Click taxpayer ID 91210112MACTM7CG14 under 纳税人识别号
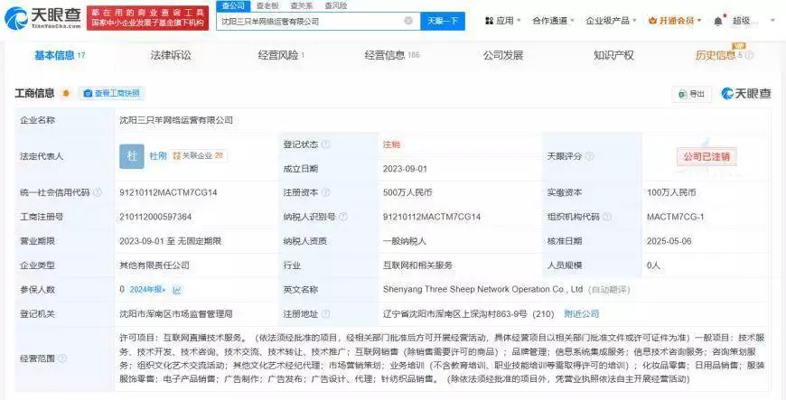786x400 pixels. (432, 217)
